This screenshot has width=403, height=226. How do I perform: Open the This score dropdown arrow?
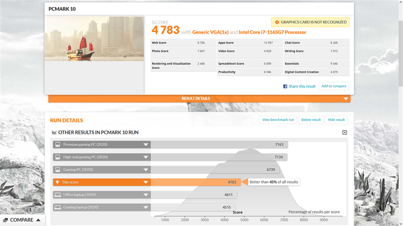tap(146, 182)
